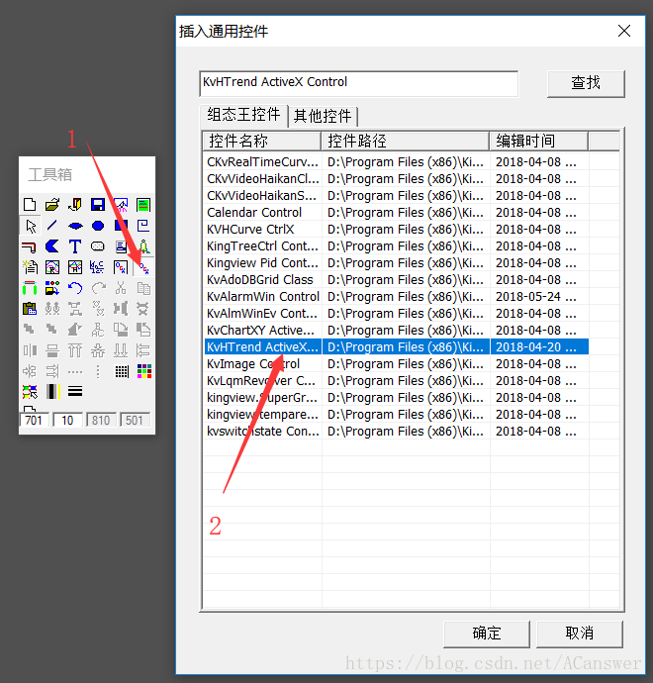653x683 pixels.
Task: Select the KVHCurve CtrlX row
Action: 396,230
